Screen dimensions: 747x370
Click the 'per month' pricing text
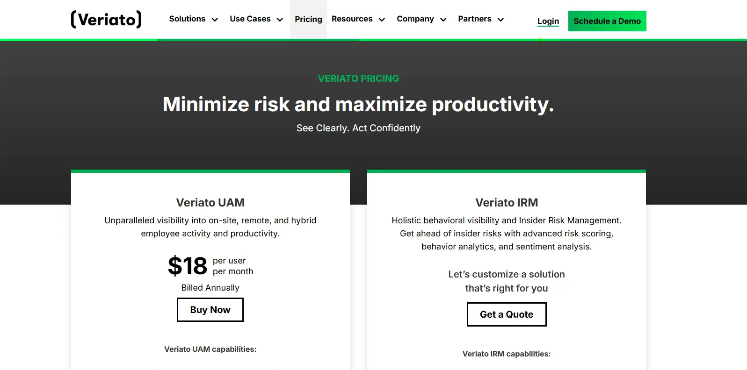233,271
